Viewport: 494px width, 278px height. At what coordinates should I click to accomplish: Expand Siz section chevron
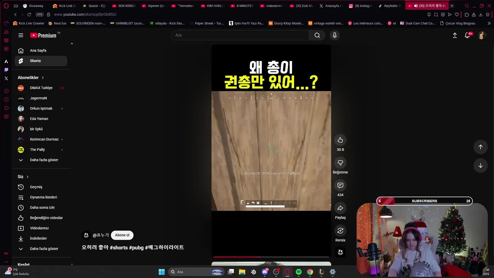[x=27, y=177]
